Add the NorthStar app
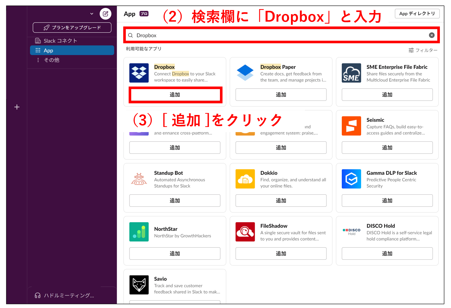Image resolution: width=451 pixels, height=308 pixels. pyautogui.click(x=175, y=253)
